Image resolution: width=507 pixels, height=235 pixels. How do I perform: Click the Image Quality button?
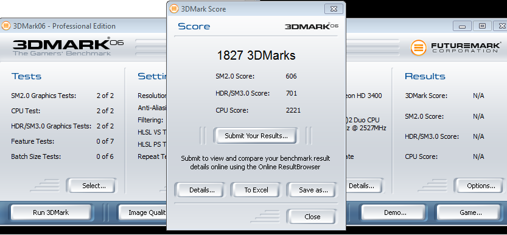(x=143, y=212)
